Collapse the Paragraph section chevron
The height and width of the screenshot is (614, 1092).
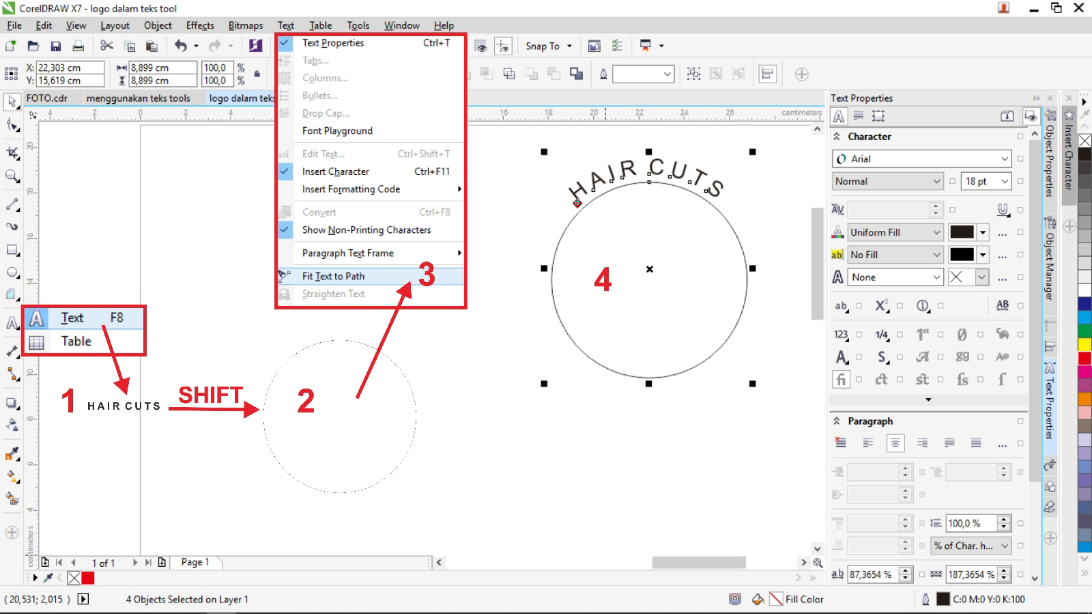[x=837, y=421]
